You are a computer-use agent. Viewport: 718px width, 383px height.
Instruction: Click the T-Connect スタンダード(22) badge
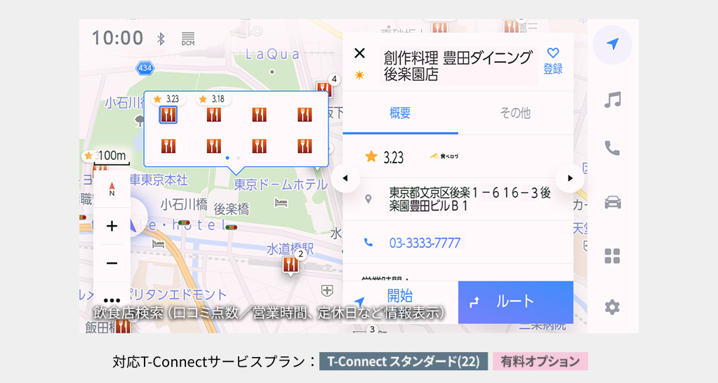[404, 361]
